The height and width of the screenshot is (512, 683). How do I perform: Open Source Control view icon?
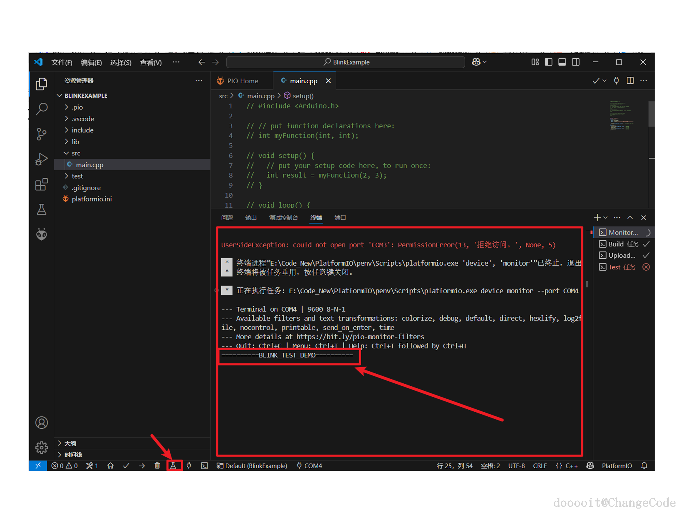point(42,134)
